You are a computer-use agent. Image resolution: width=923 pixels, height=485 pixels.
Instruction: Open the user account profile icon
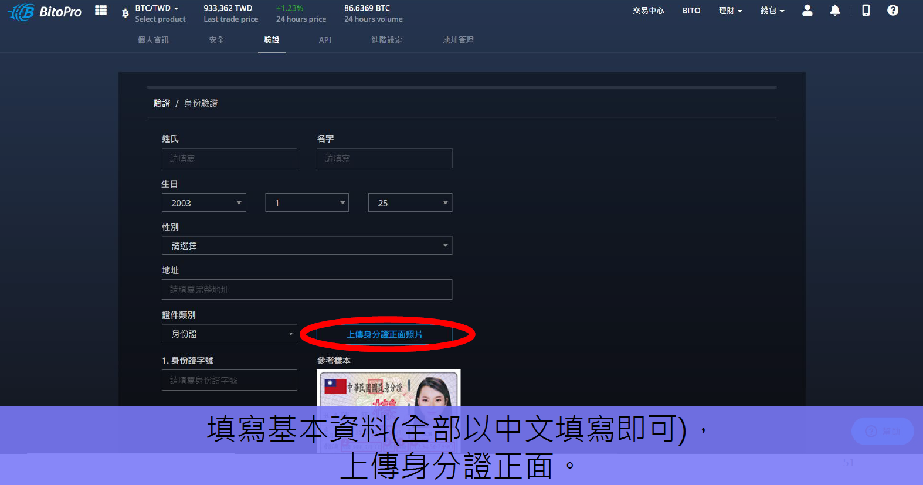point(807,11)
